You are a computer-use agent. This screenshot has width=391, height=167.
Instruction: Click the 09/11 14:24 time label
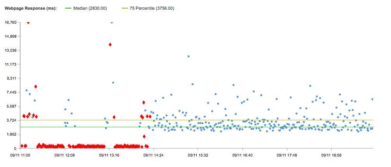[154, 155]
